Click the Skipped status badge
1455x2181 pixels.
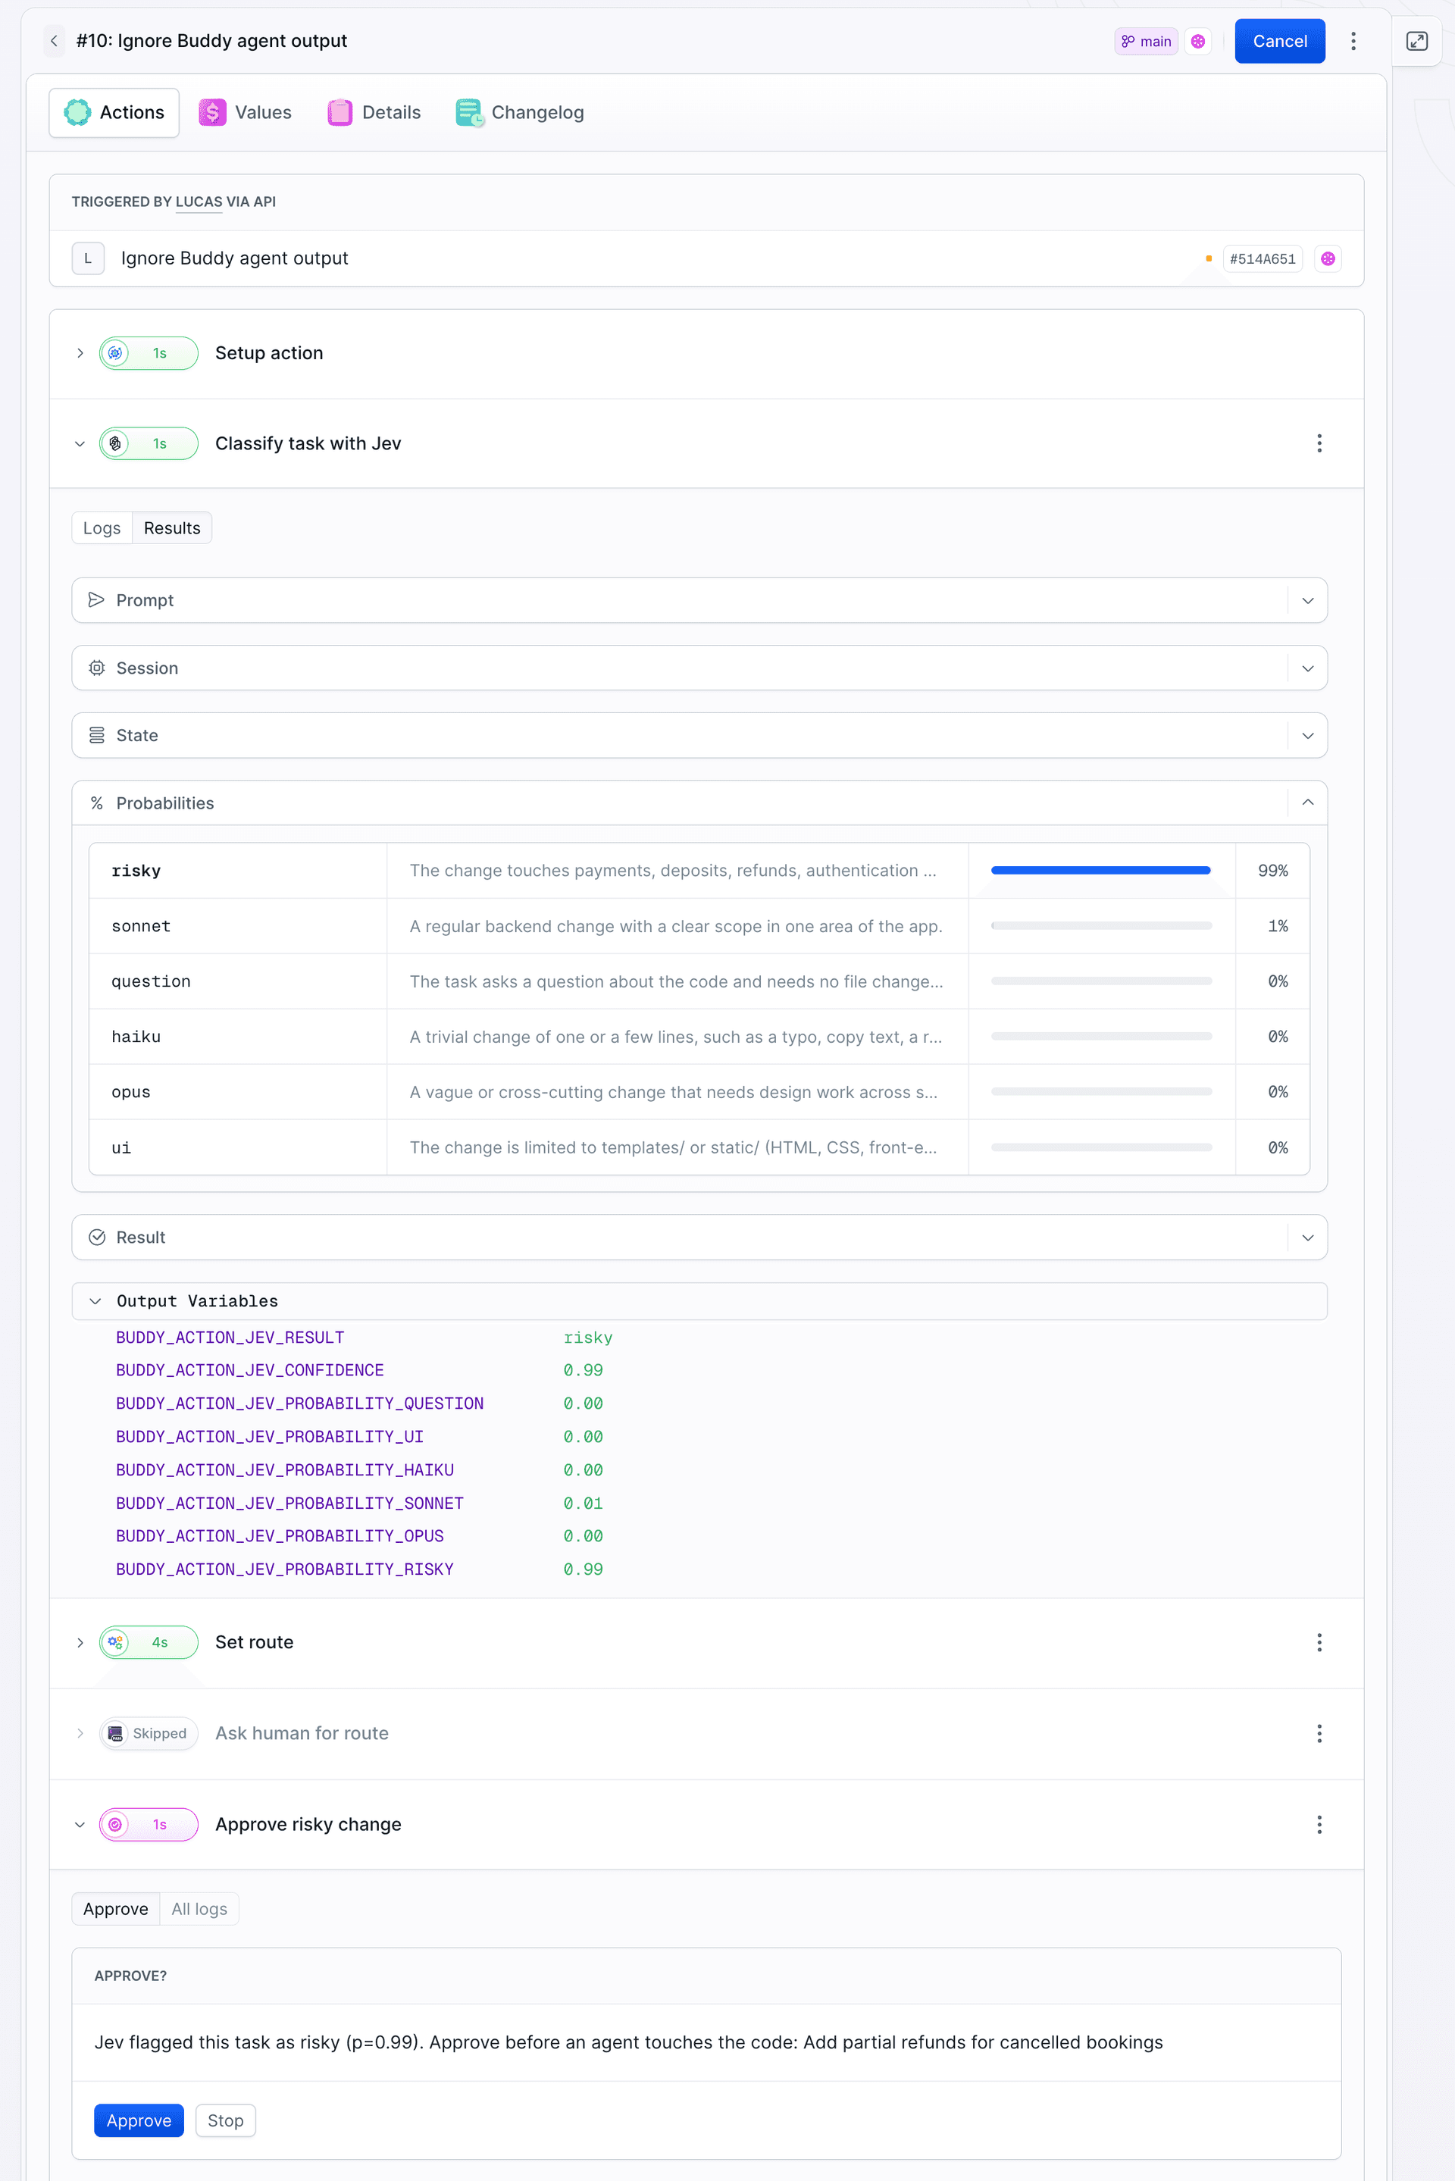149,1734
